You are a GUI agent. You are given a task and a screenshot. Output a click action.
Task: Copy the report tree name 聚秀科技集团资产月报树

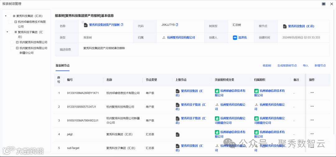click(122, 25)
